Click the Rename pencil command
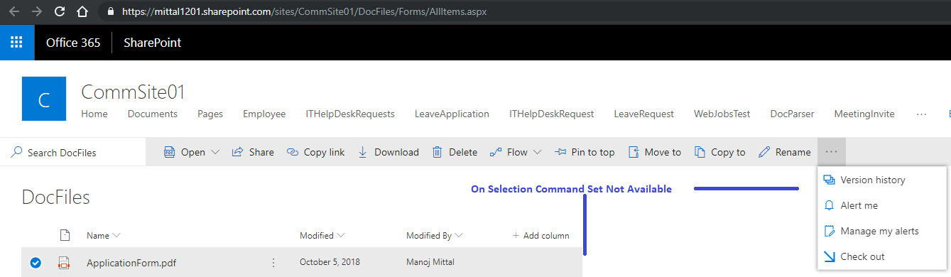Image resolution: width=951 pixels, height=277 pixels. tap(784, 152)
